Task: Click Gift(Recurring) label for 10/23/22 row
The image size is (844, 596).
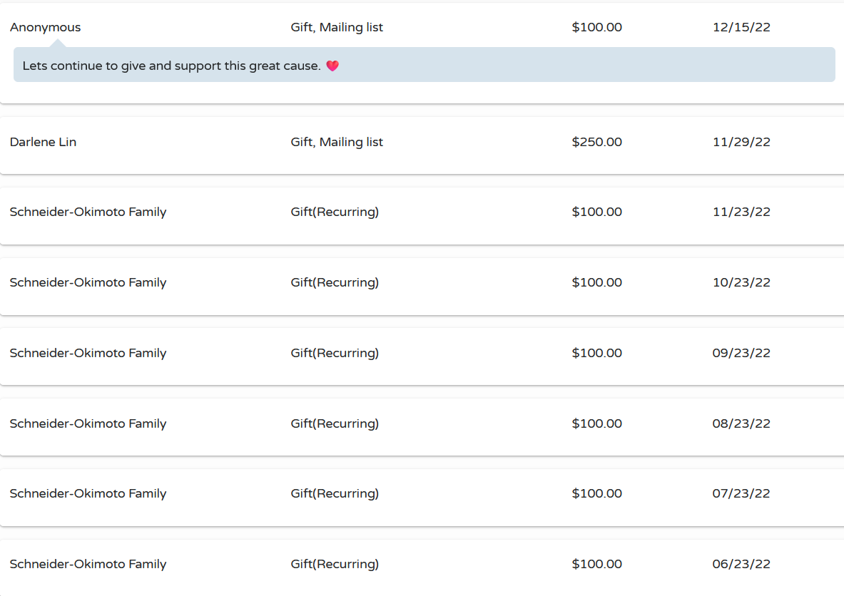Action: click(x=335, y=282)
